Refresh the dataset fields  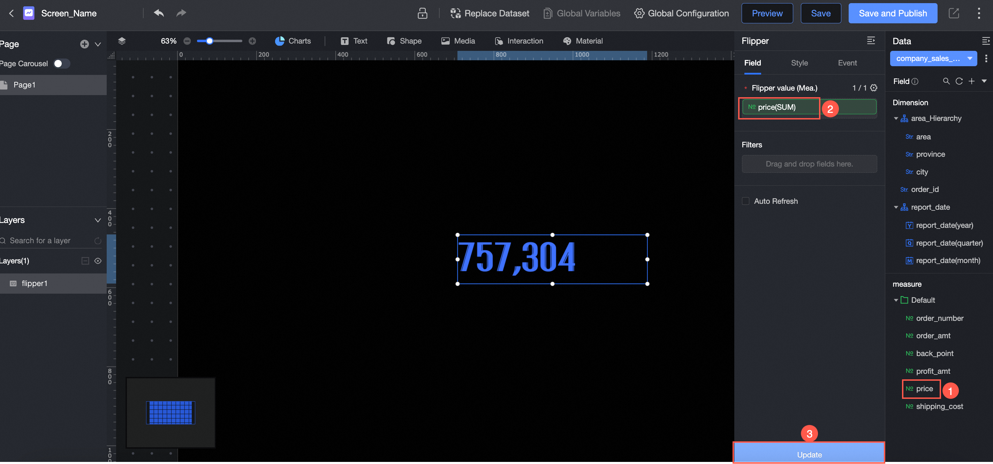point(959,81)
